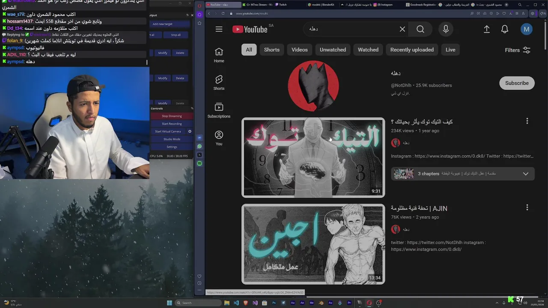Open the YouTube upload/create icon
The image size is (548, 308).
(x=487, y=29)
